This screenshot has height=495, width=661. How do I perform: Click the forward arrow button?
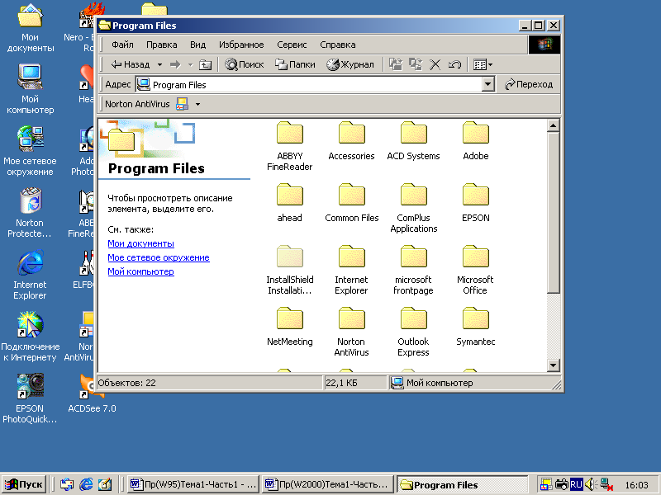tap(175, 64)
